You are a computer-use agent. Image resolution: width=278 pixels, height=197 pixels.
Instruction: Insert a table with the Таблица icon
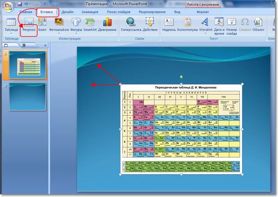(x=11, y=25)
